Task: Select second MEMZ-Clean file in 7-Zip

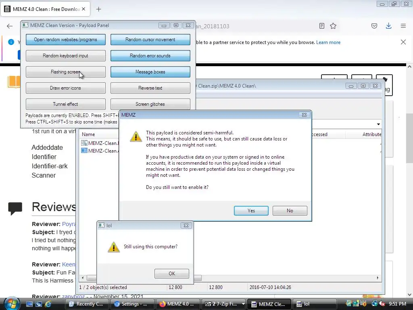Action: pyautogui.click(x=100, y=151)
